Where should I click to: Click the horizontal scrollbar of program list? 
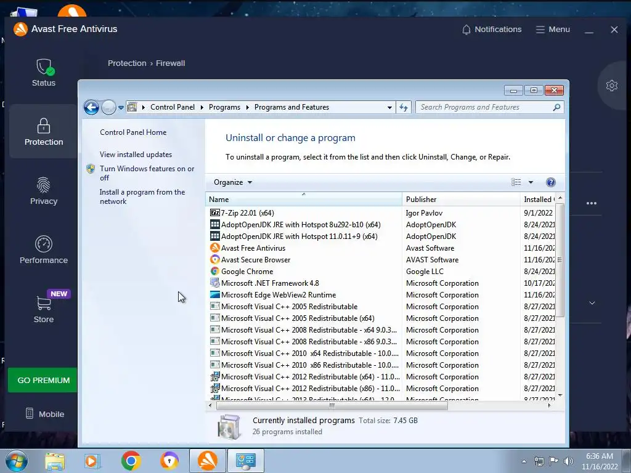[332, 405]
